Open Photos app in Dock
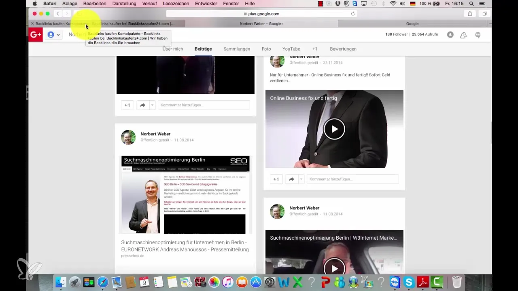The height and width of the screenshot is (291, 518). [214, 282]
